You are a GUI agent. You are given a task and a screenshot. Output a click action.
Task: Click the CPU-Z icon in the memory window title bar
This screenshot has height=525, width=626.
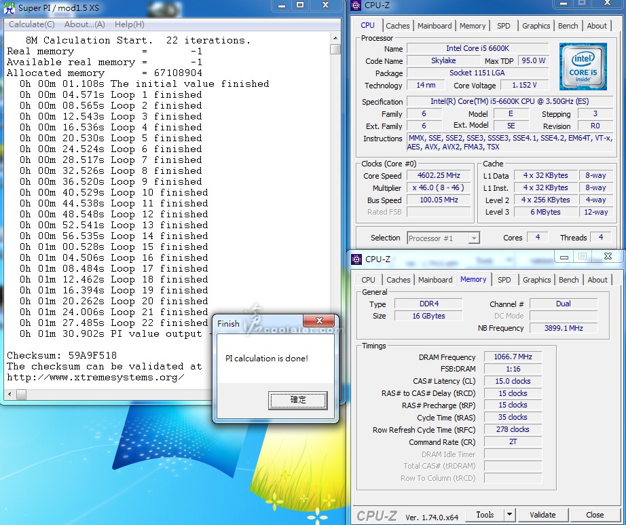pos(356,259)
